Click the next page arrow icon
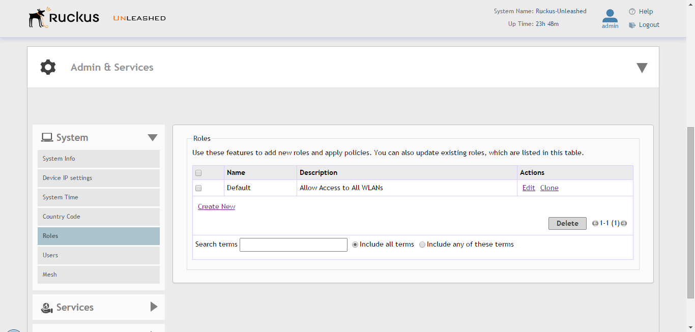695x332 pixels. tap(624, 223)
